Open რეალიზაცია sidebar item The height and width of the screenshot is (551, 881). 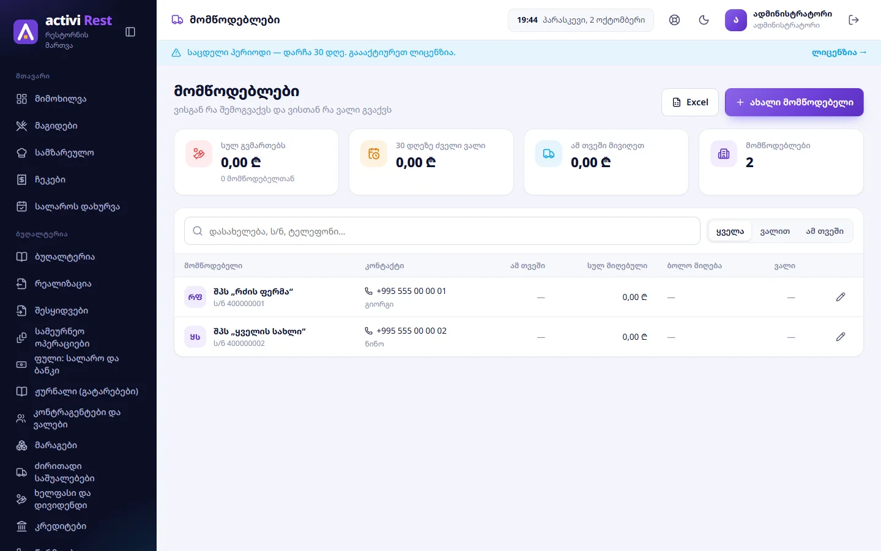pos(78,283)
